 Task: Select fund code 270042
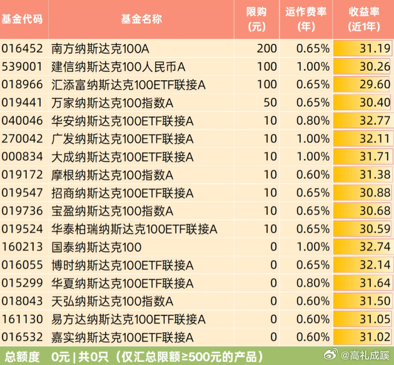click(x=22, y=138)
